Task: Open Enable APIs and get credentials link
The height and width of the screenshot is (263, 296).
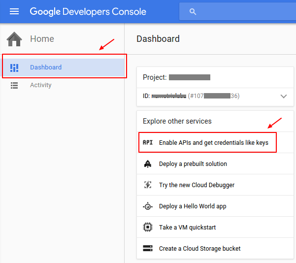Action: (215, 142)
